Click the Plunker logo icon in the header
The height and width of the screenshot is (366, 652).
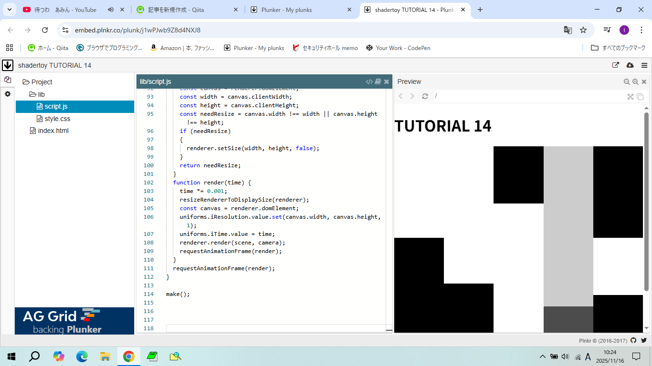tap(7, 65)
